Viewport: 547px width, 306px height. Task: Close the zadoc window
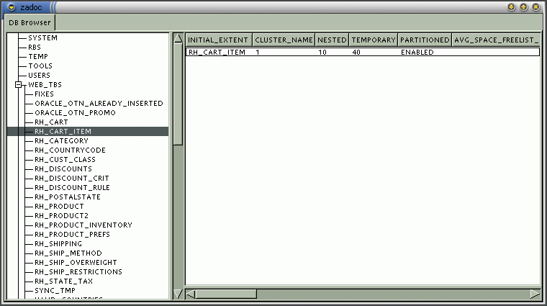(x=535, y=6)
